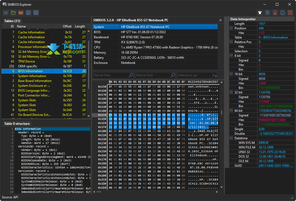Collapse the Data Interpreter section
Screen dimensions: 296x201
pyautogui.click(x=227, y=19)
